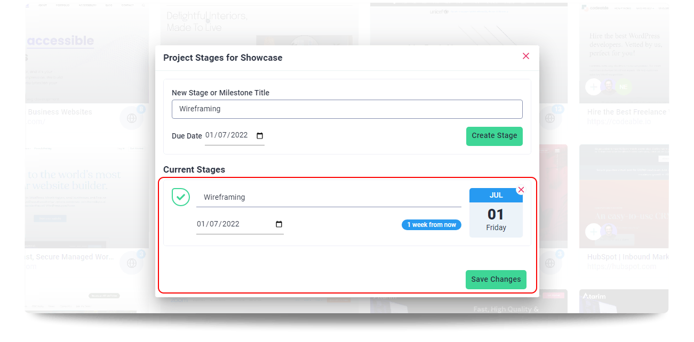Click the globe icon with 13 badge near Codeable thumbnail
694x342 pixels.
click(551, 118)
